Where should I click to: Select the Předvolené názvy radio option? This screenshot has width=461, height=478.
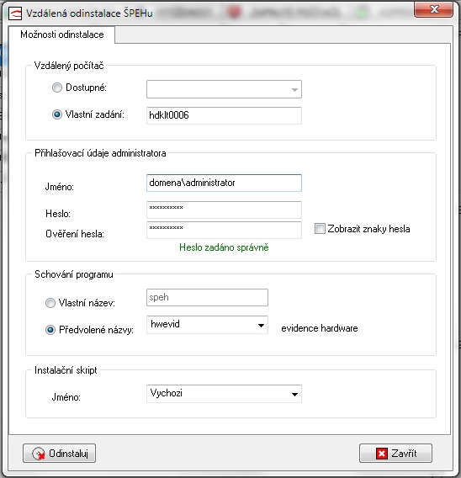(50, 330)
